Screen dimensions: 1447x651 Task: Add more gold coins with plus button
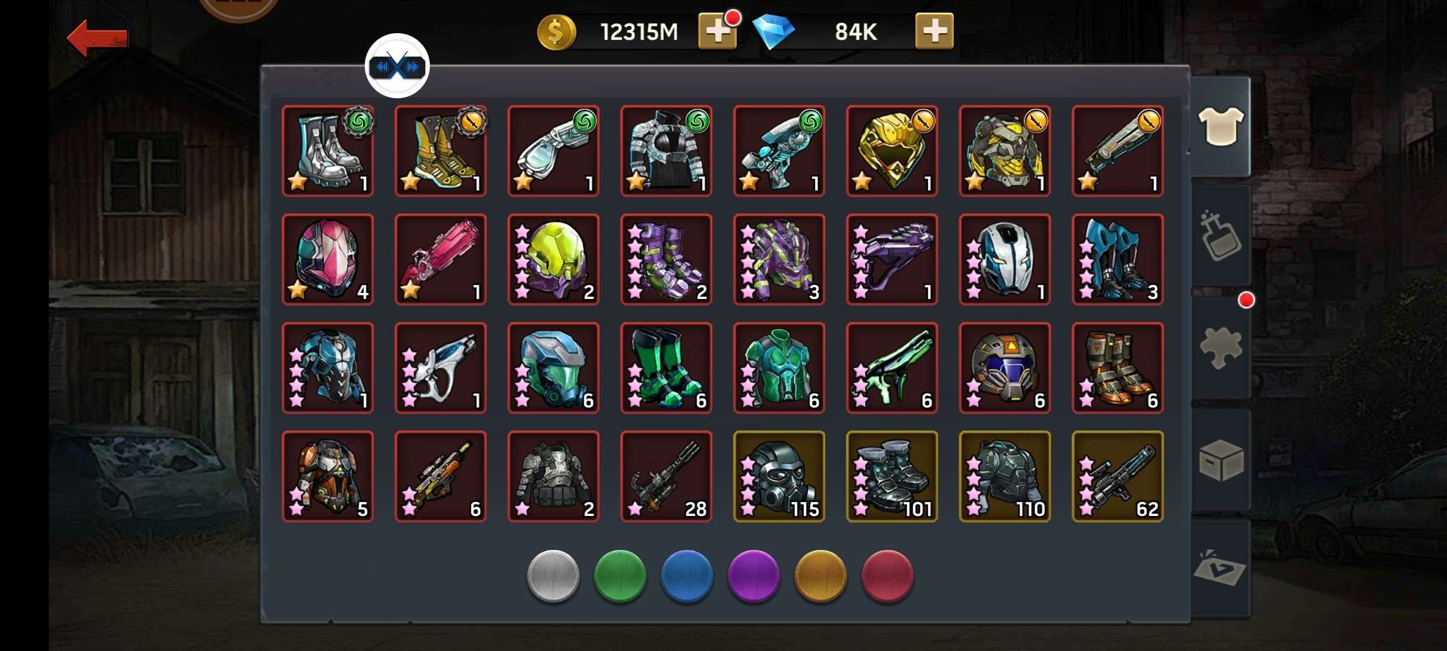pyautogui.click(x=717, y=30)
